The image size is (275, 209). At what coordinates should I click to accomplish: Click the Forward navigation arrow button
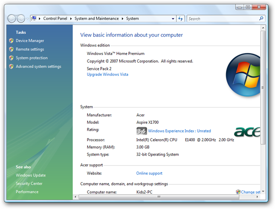(21, 19)
